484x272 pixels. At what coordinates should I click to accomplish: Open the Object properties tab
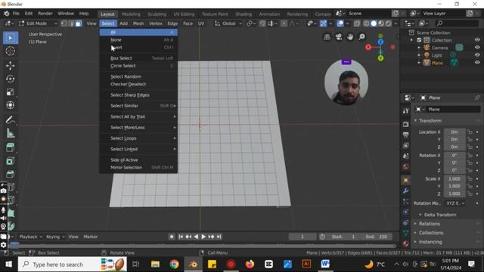coord(406,181)
